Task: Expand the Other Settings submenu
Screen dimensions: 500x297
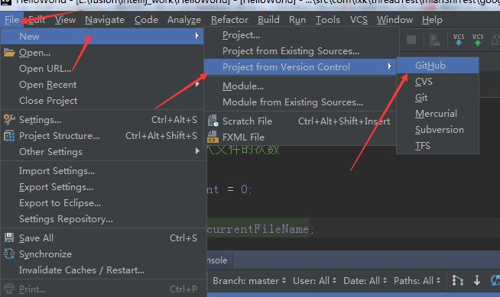Action: 102,151
